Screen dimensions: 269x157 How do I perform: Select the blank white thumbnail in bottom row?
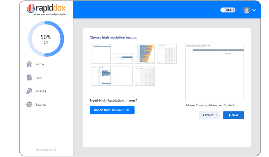tap(123, 76)
